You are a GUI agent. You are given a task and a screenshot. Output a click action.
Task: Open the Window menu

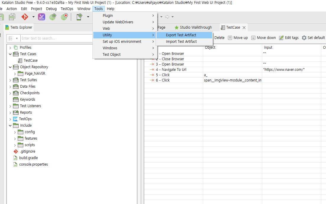click(84, 9)
